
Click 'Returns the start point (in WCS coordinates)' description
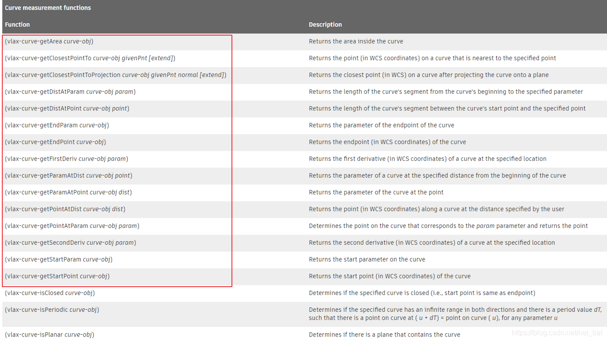coord(390,276)
